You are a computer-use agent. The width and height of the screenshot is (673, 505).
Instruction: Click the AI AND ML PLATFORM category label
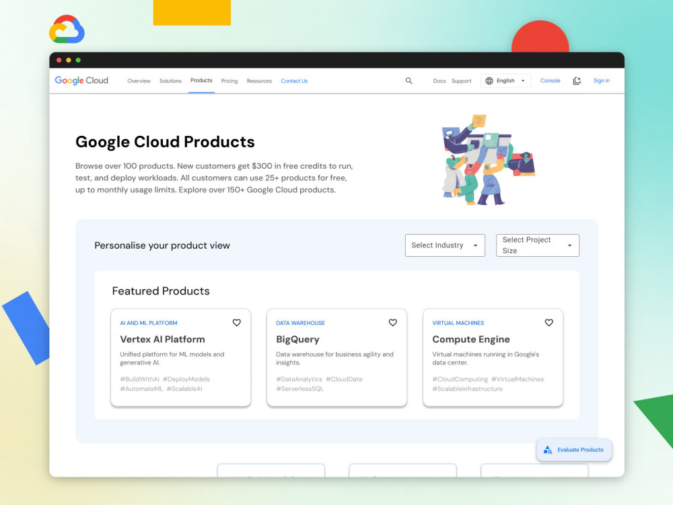coord(149,323)
